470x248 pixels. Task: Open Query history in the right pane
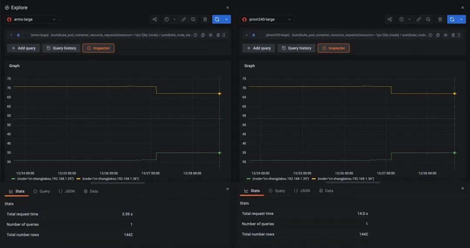(x=296, y=48)
